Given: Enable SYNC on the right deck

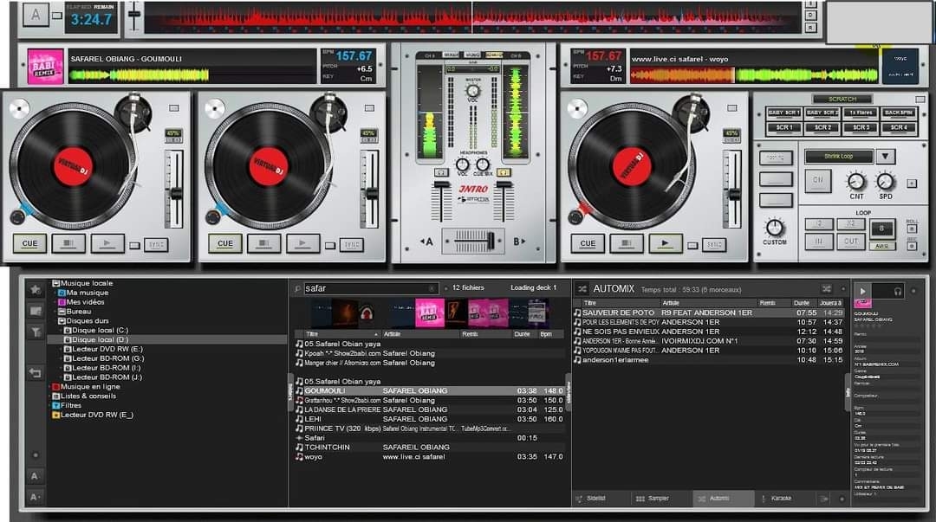Looking at the screenshot, I should click(x=714, y=245).
